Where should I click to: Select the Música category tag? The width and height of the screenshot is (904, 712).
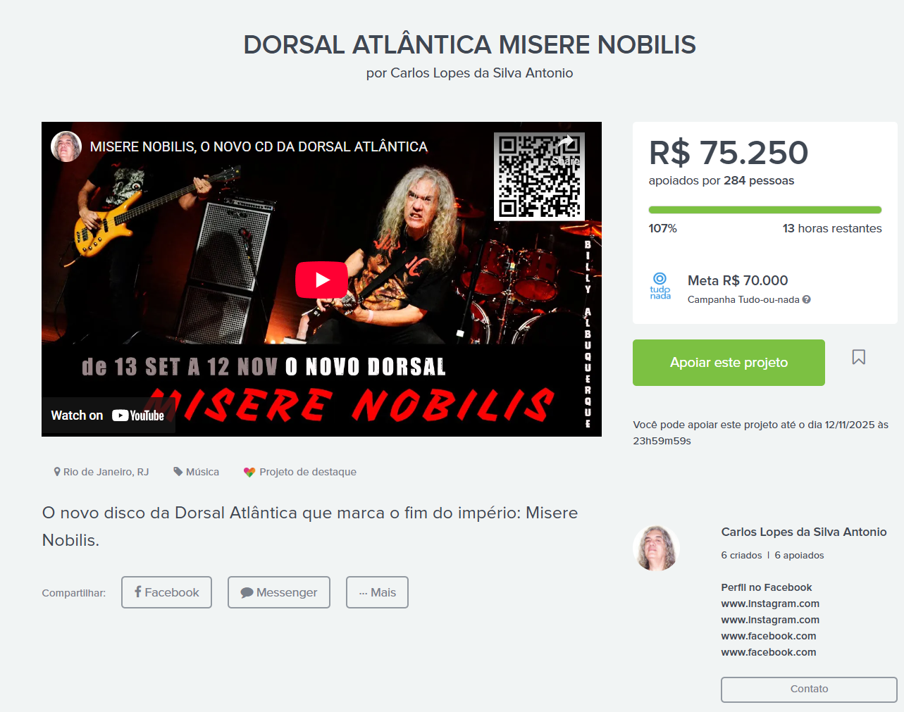pos(197,472)
